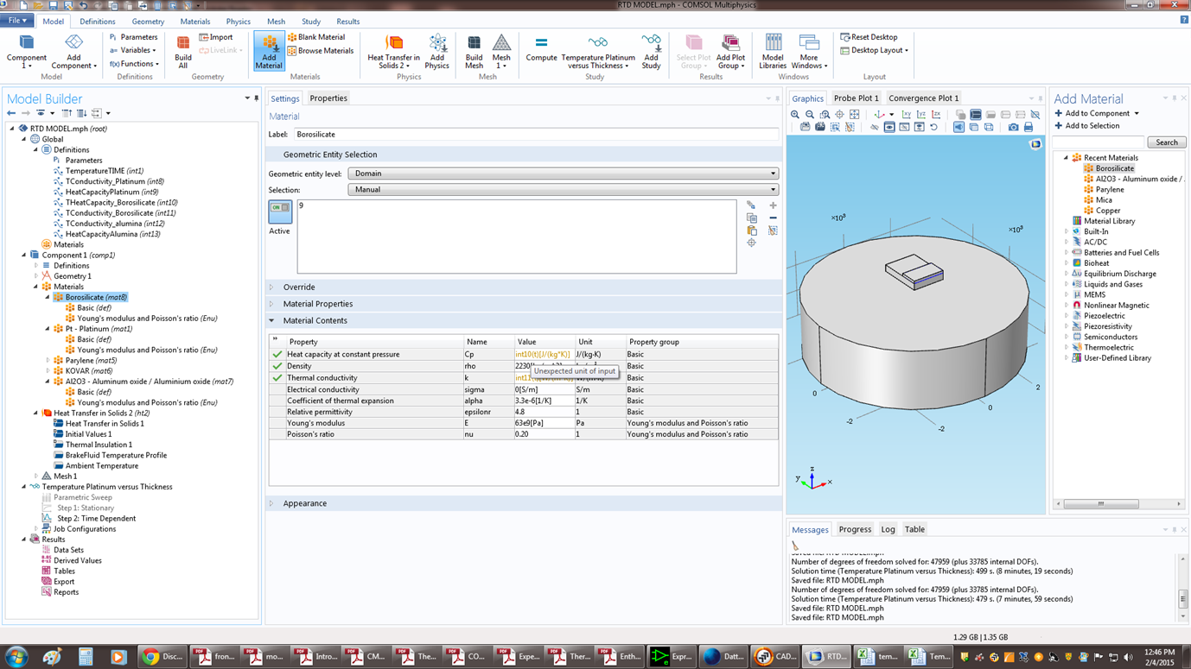Open Windows Start button
Screen dimensions: 1191x669
17,657
